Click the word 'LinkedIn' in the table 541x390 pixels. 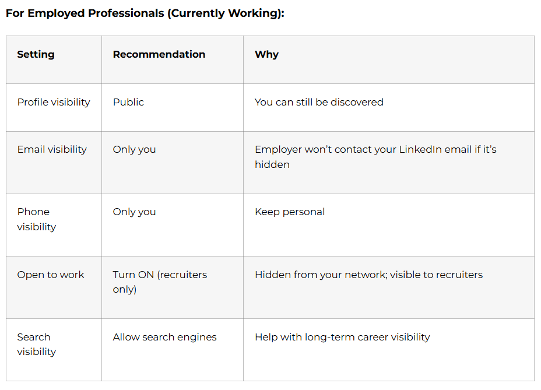coord(418,149)
